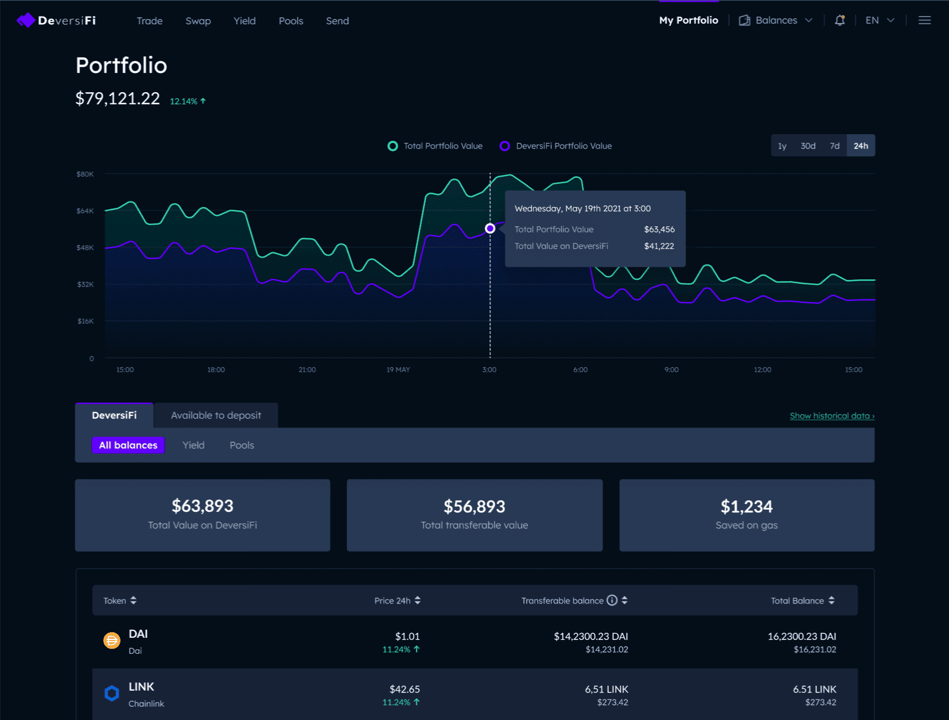Open the Send menu item
Image resolution: width=949 pixels, height=720 pixels.
click(338, 21)
